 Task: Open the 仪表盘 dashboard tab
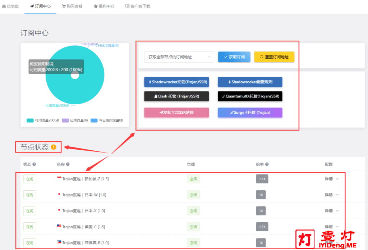[10, 6]
